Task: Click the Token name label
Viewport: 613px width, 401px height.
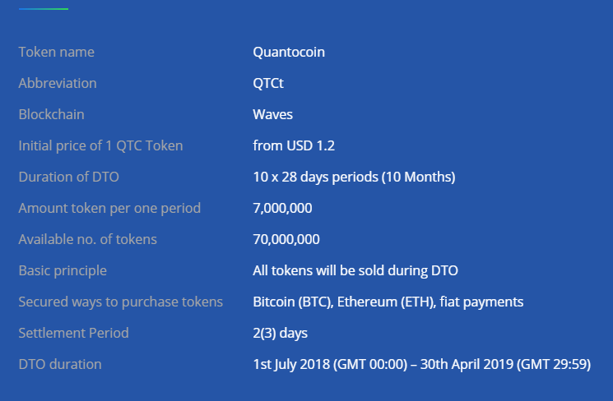Action: [56, 52]
